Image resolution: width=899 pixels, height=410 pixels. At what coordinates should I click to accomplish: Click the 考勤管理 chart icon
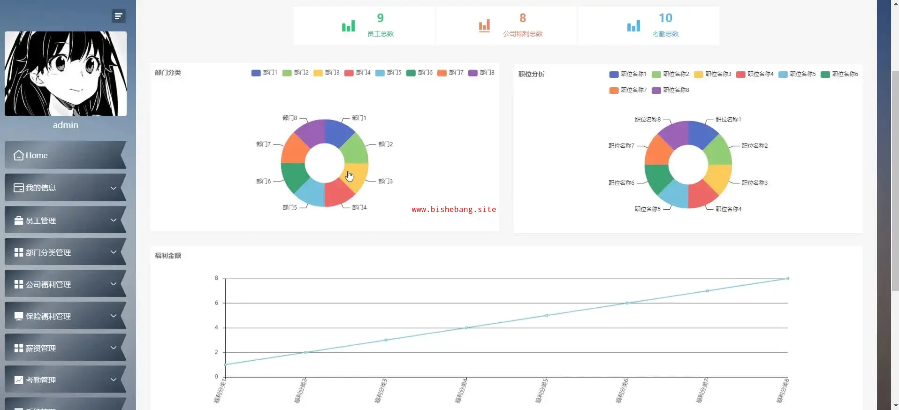coord(19,380)
